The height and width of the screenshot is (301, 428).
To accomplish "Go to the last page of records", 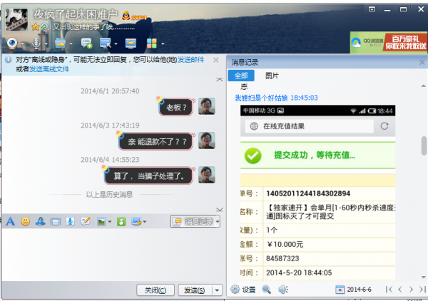I will [422, 290].
